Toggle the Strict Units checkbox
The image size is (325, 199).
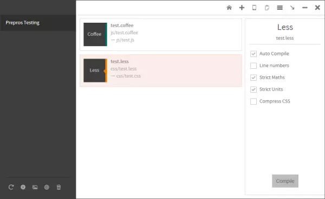pos(253,89)
